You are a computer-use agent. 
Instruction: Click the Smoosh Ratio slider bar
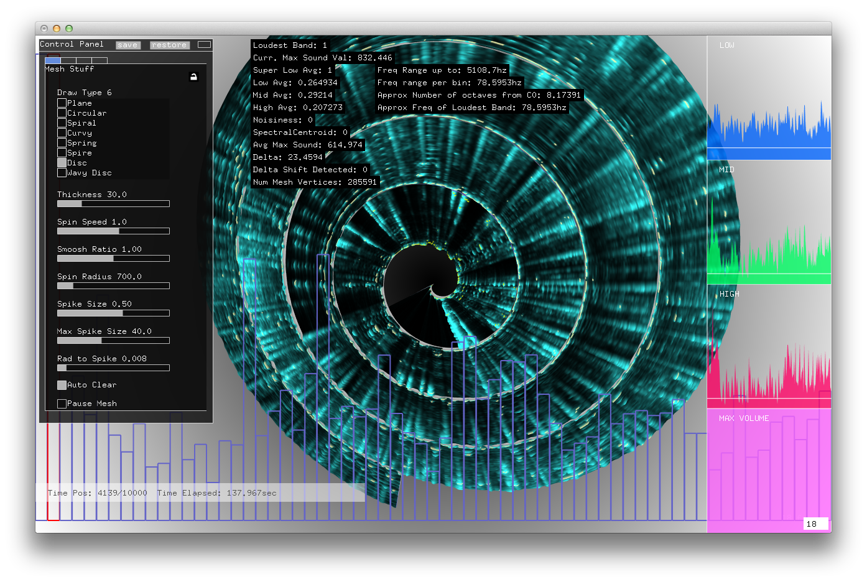click(113, 259)
